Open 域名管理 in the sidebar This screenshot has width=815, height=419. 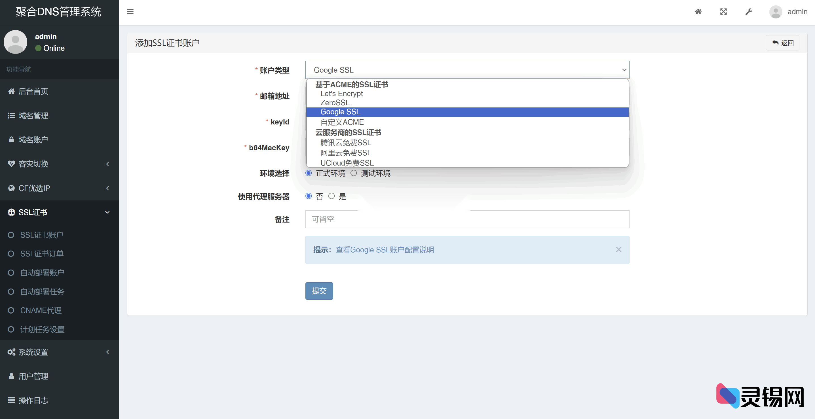pyautogui.click(x=33, y=115)
